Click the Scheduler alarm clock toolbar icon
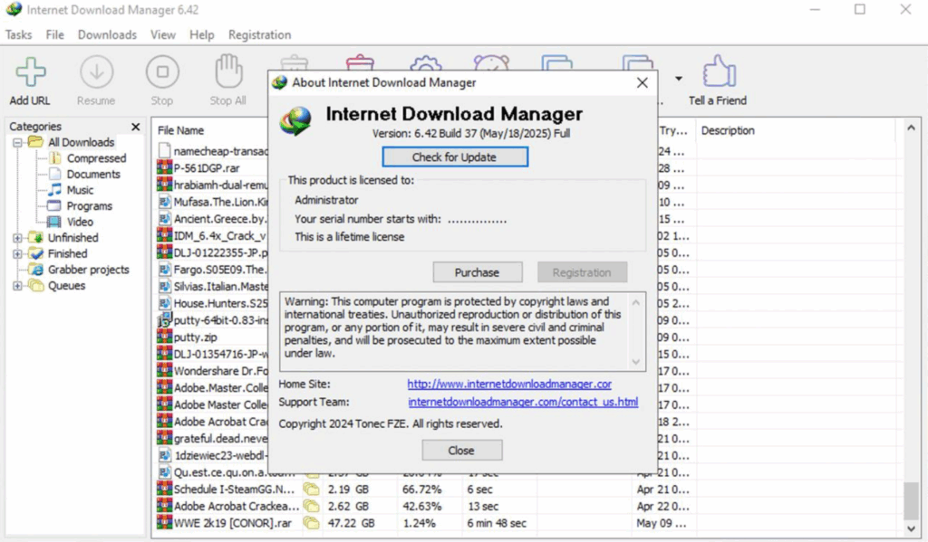928x542 pixels. 490,63
